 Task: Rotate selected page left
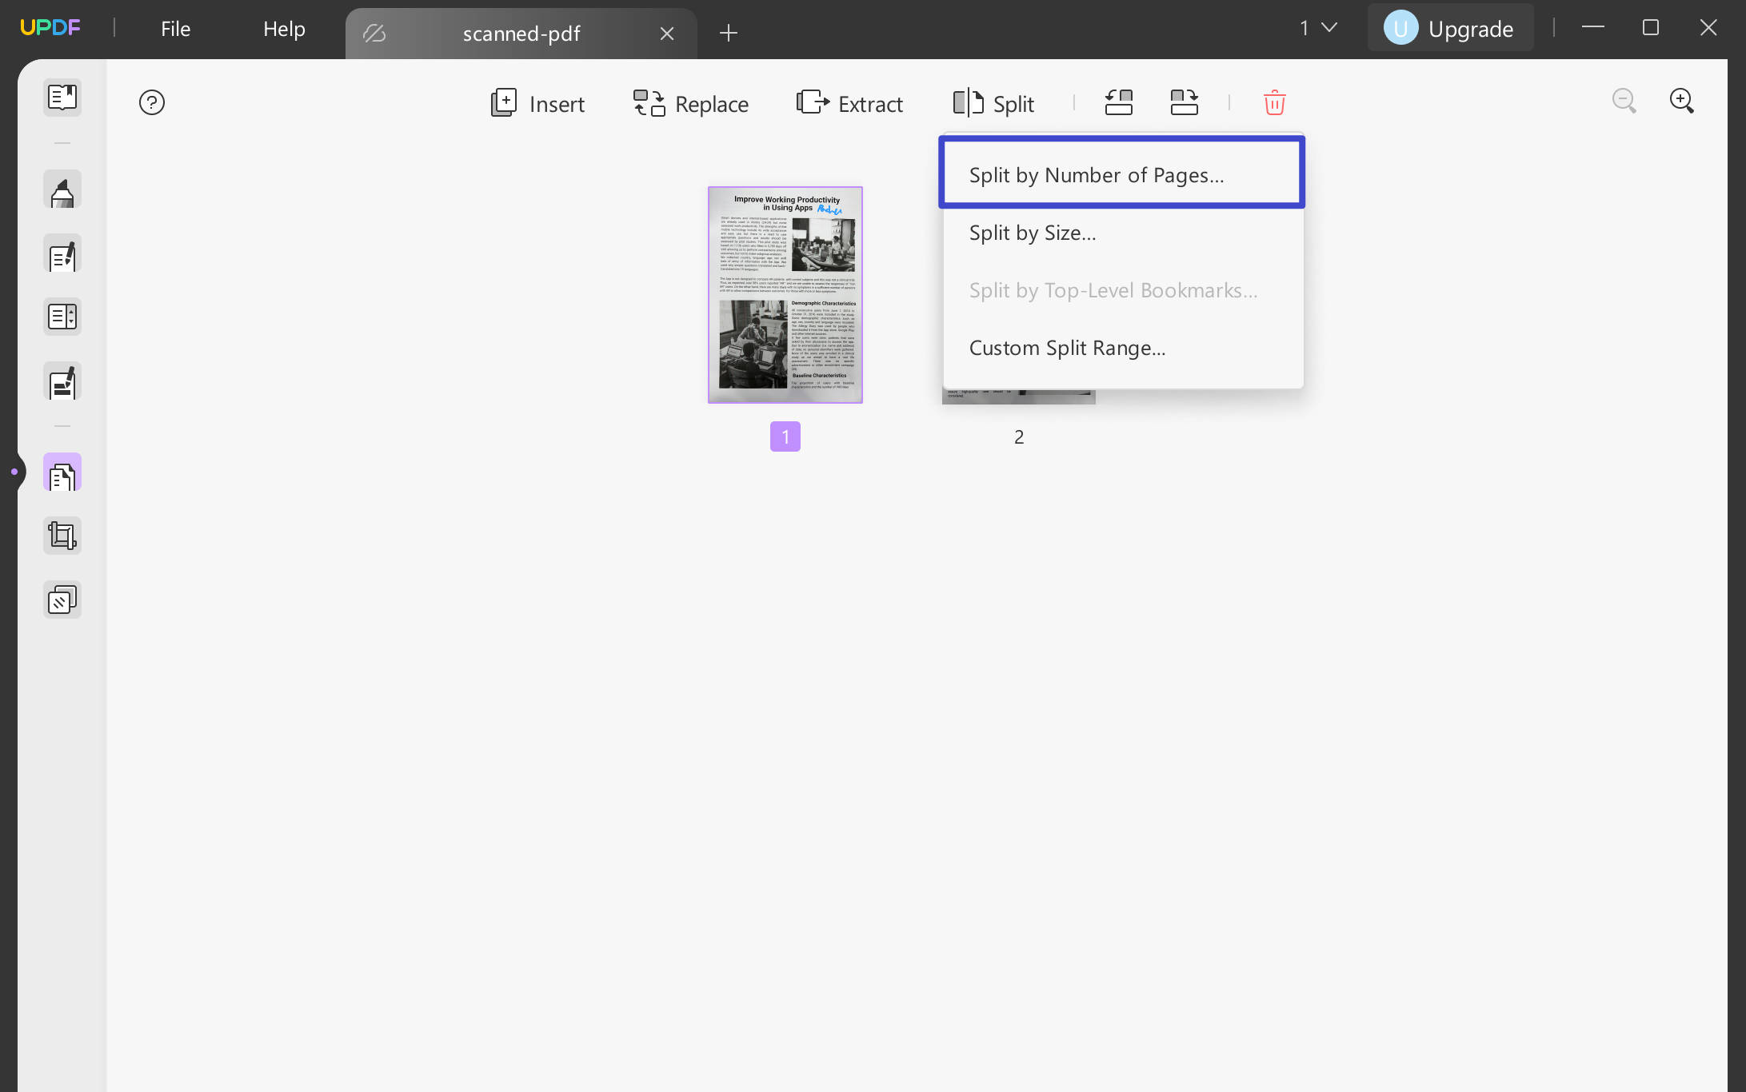[1117, 102]
